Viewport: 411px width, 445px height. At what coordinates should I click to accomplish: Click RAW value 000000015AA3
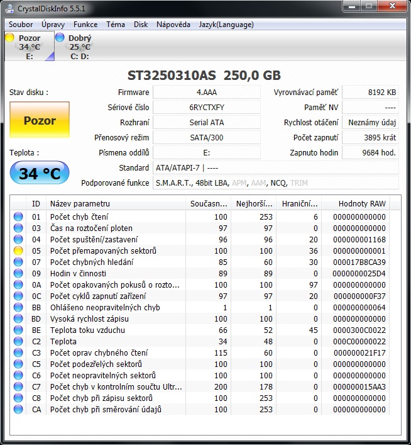point(359,387)
